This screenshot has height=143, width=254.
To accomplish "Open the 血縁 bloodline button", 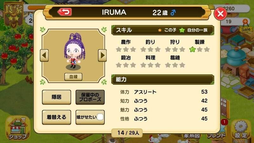I will pyautogui.click(x=73, y=77).
